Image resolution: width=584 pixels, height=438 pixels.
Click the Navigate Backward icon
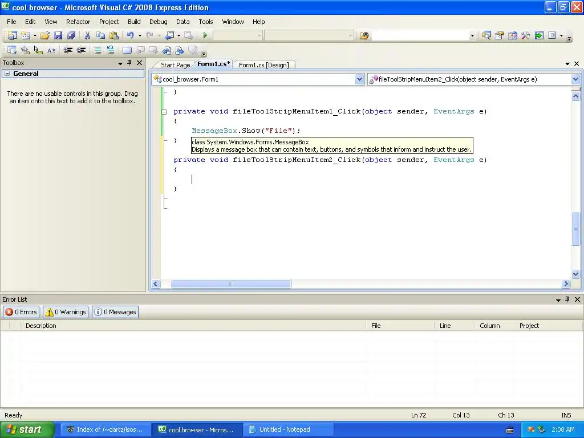[x=169, y=35]
